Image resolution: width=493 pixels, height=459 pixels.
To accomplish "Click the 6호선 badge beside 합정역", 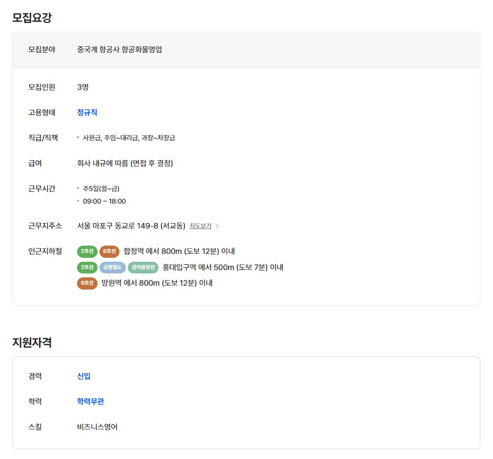I will click(109, 251).
